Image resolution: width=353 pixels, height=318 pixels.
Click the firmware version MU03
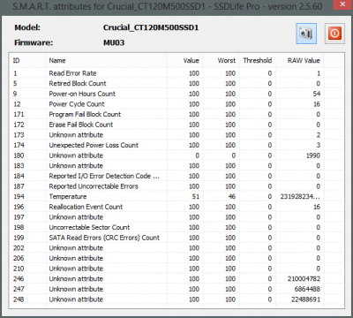tap(114, 42)
